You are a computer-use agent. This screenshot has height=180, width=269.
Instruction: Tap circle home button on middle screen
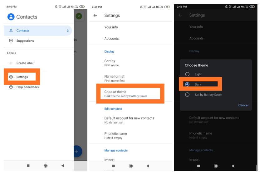click(x=130, y=166)
